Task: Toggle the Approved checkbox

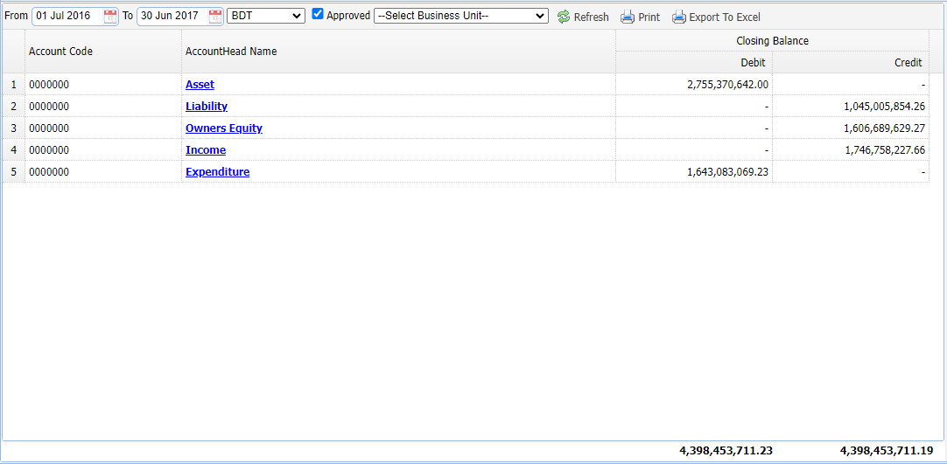Action: [x=318, y=14]
